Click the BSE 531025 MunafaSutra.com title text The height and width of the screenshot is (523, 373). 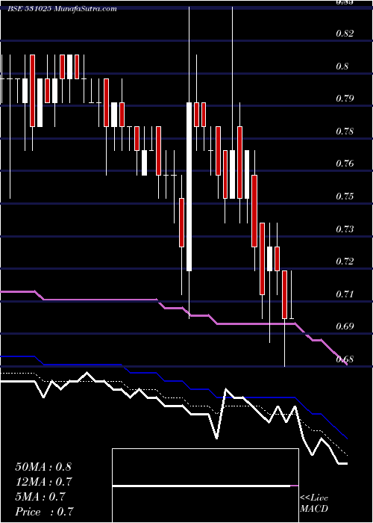[62, 9]
